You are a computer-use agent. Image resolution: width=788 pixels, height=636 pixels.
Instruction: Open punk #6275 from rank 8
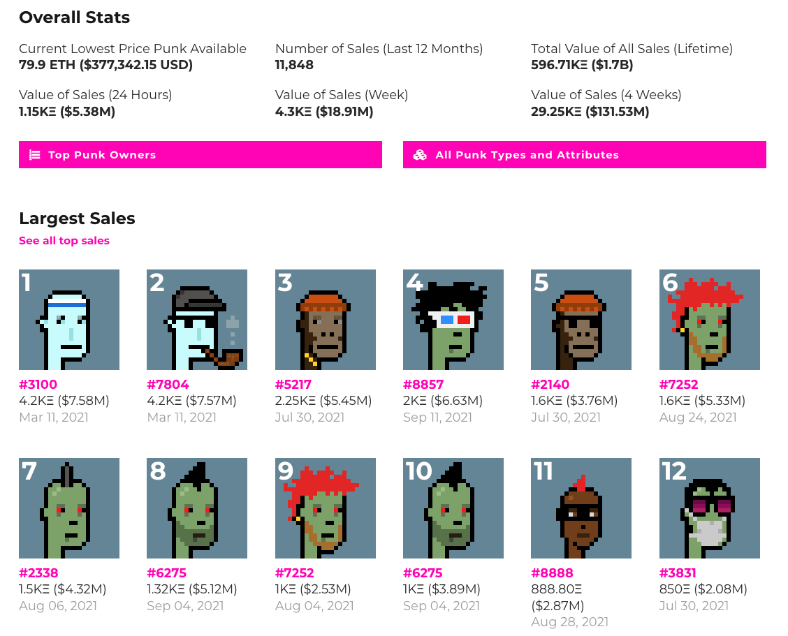167,574
